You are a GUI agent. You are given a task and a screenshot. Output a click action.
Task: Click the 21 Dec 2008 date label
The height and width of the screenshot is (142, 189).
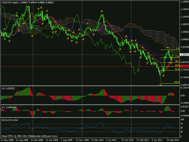coord(37,140)
